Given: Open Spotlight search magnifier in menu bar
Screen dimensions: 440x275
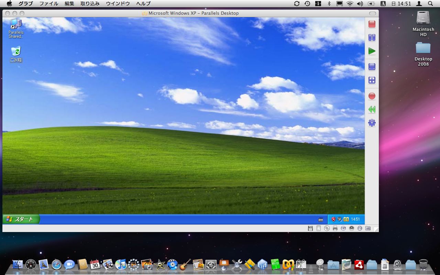Looking at the screenshot, I should 430,4.
